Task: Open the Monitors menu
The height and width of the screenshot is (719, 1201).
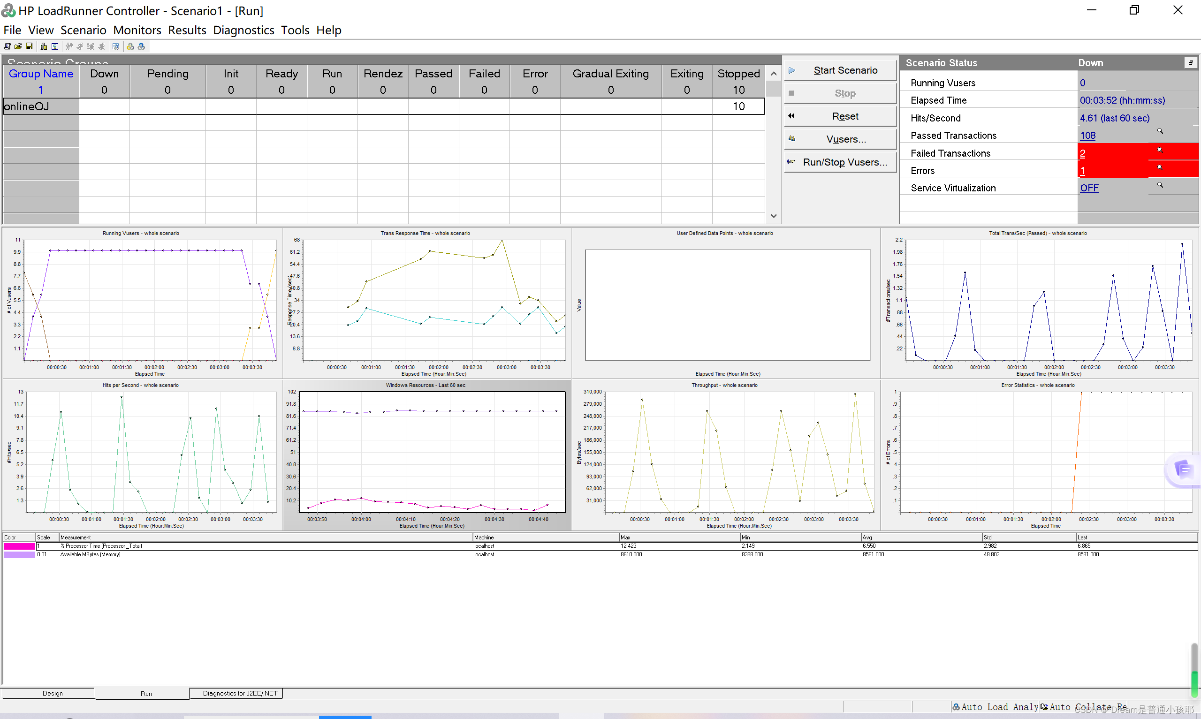Action: [137, 30]
